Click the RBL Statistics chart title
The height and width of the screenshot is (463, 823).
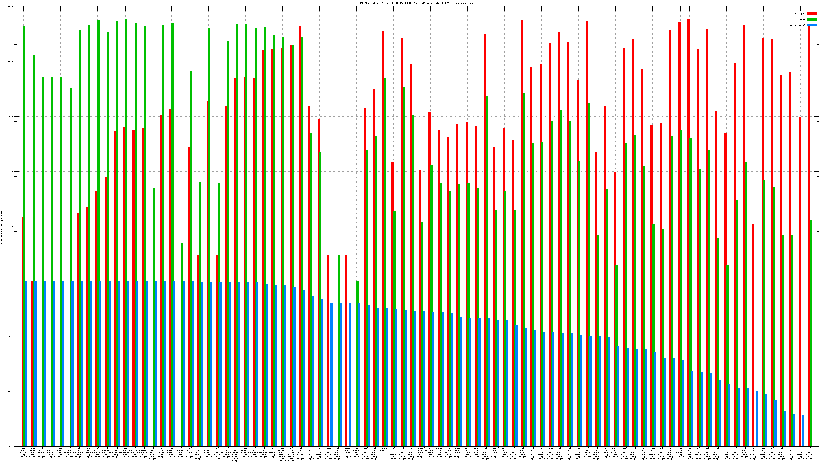(416, 3)
